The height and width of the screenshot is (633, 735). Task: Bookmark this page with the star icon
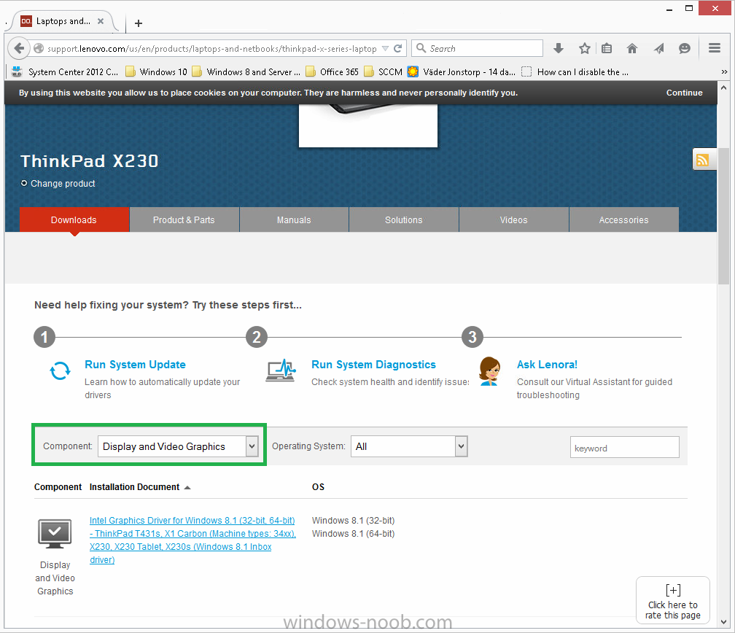584,48
